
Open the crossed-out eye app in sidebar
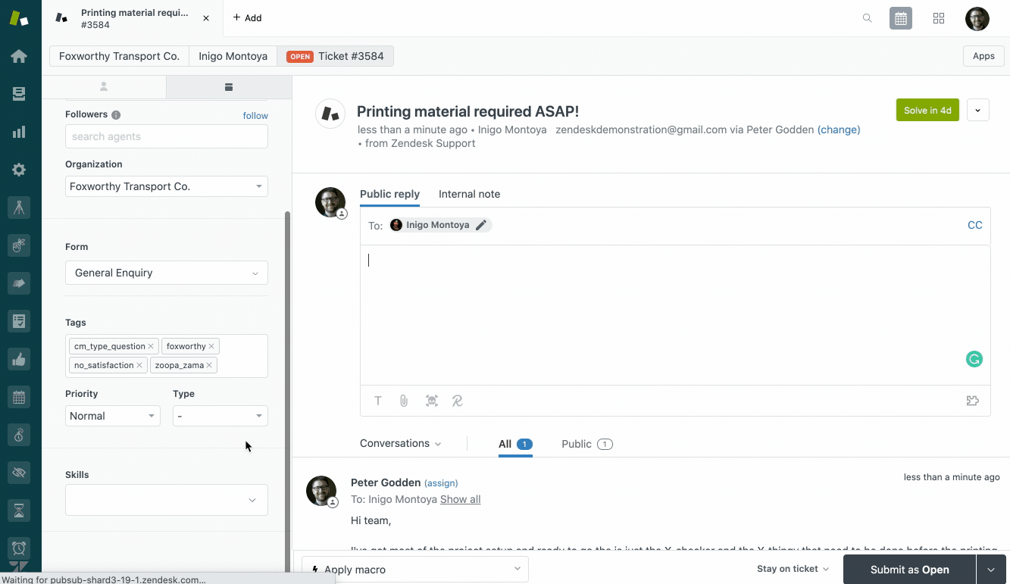pyautogui.click(x=19, y=473)
